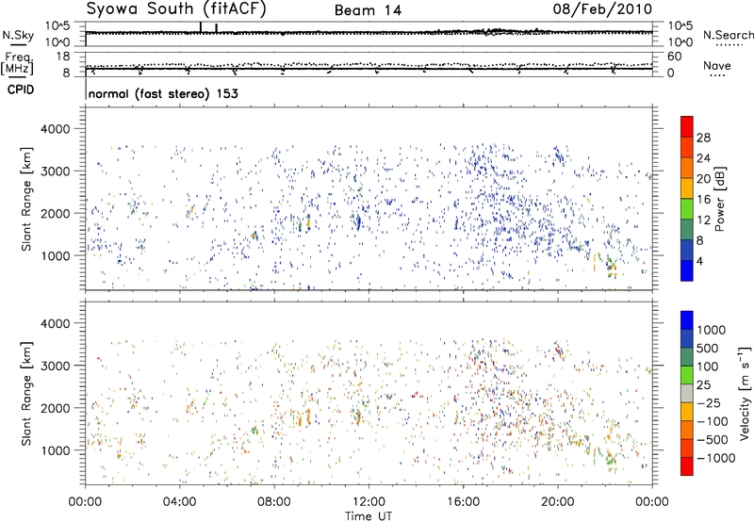Click 'normal (fast stereo) 153' text
The height and width of the screenshot is (522, 754).
[x=163, y=93]
